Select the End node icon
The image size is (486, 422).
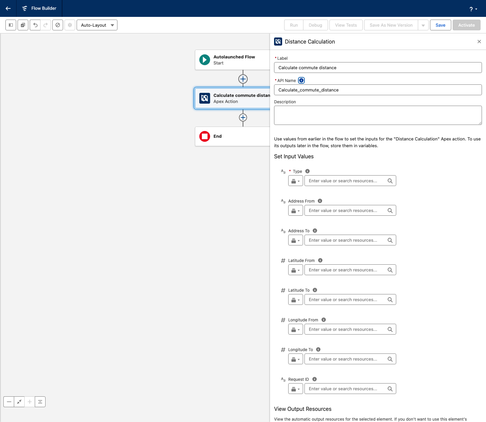pyautogui.click(x=205, y=136)
